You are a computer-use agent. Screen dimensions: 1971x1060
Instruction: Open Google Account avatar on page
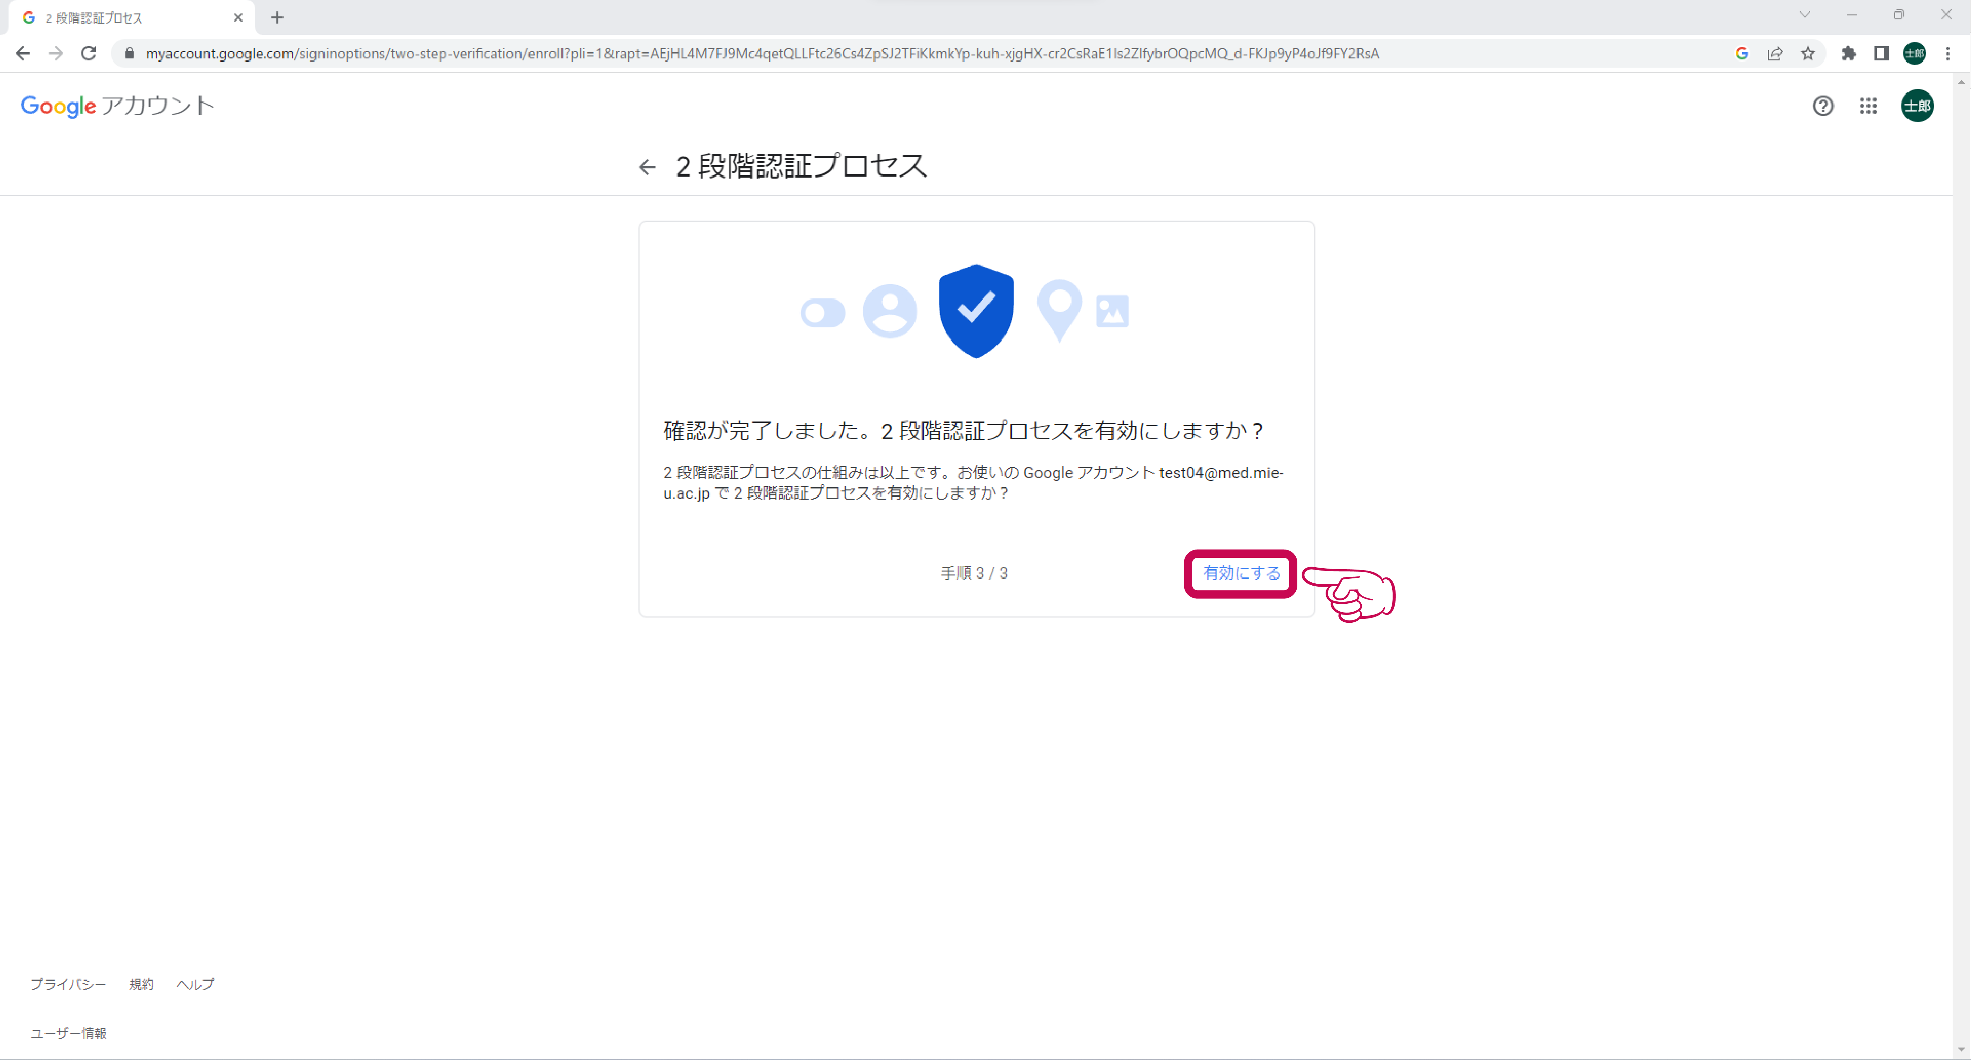[1917, 106]
